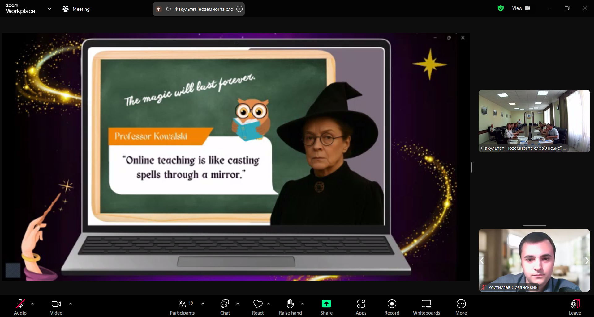
Task: Minimize the shared content window
Action: (x=435, y=38)
